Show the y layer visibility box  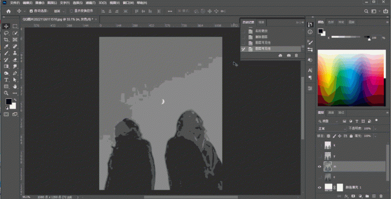tap(319, 156)
